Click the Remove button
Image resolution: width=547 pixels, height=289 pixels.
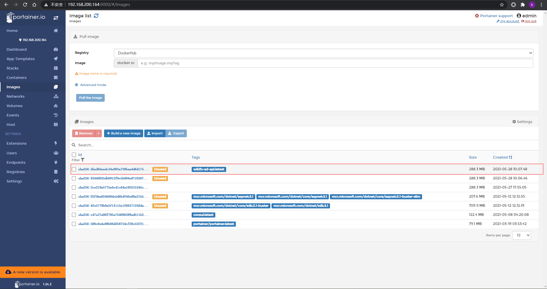coord(84,133)
